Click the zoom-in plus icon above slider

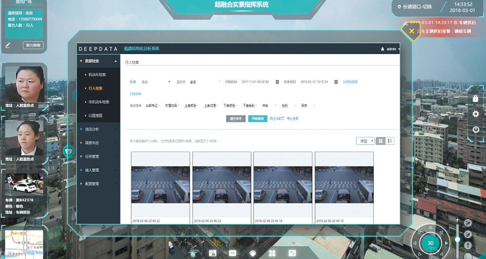tap(457, 220)
